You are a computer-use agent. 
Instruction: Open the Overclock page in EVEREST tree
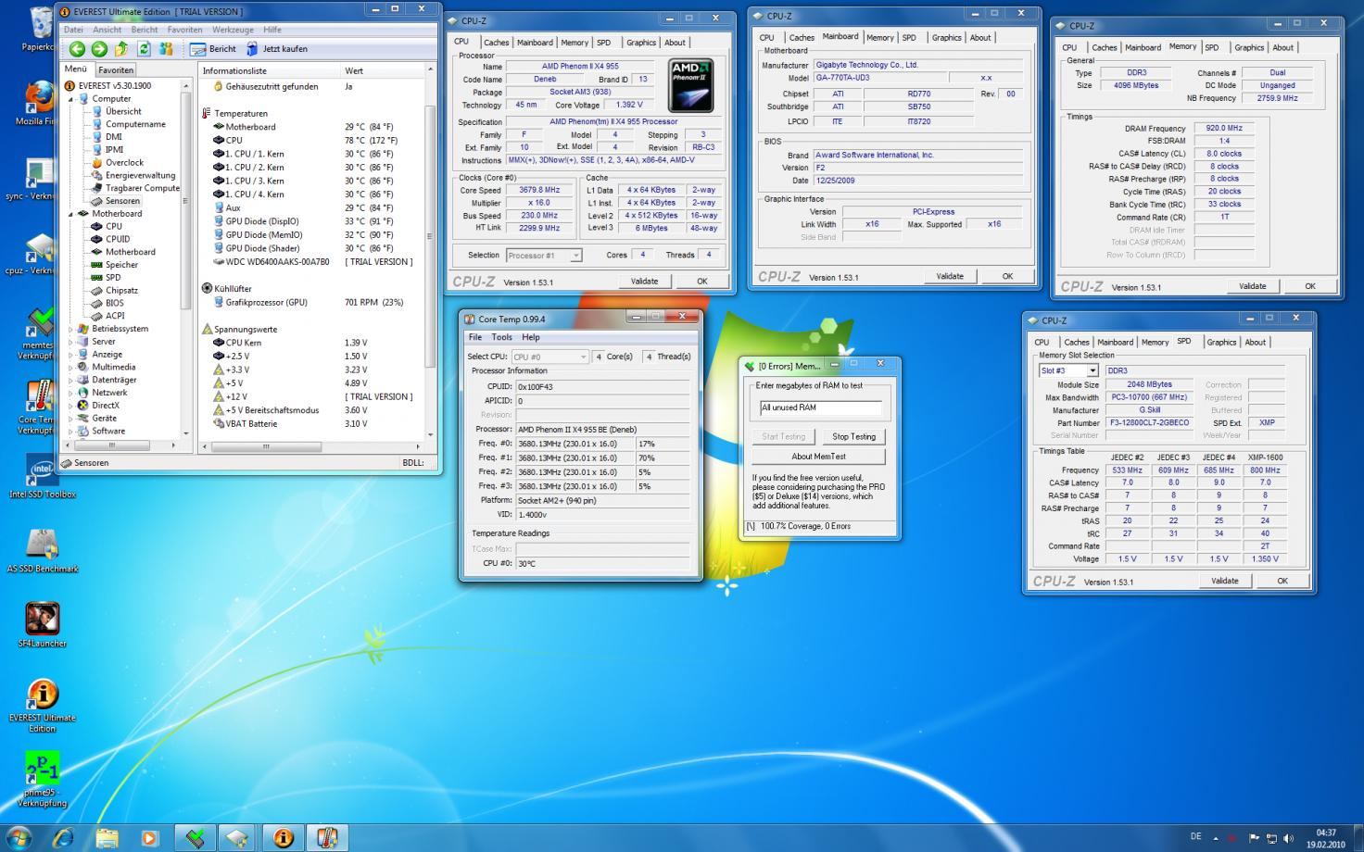pyautogui.click(x=124, y=162)
